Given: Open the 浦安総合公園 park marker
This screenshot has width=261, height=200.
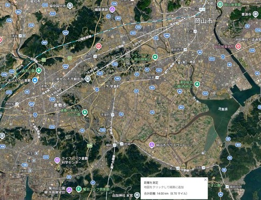Looking at the screenshot, I should pyautogui.click(x=197, y=84).
